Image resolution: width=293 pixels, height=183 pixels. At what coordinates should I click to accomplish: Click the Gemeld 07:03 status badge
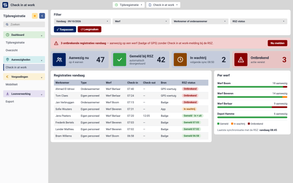(x=191, y=122)
